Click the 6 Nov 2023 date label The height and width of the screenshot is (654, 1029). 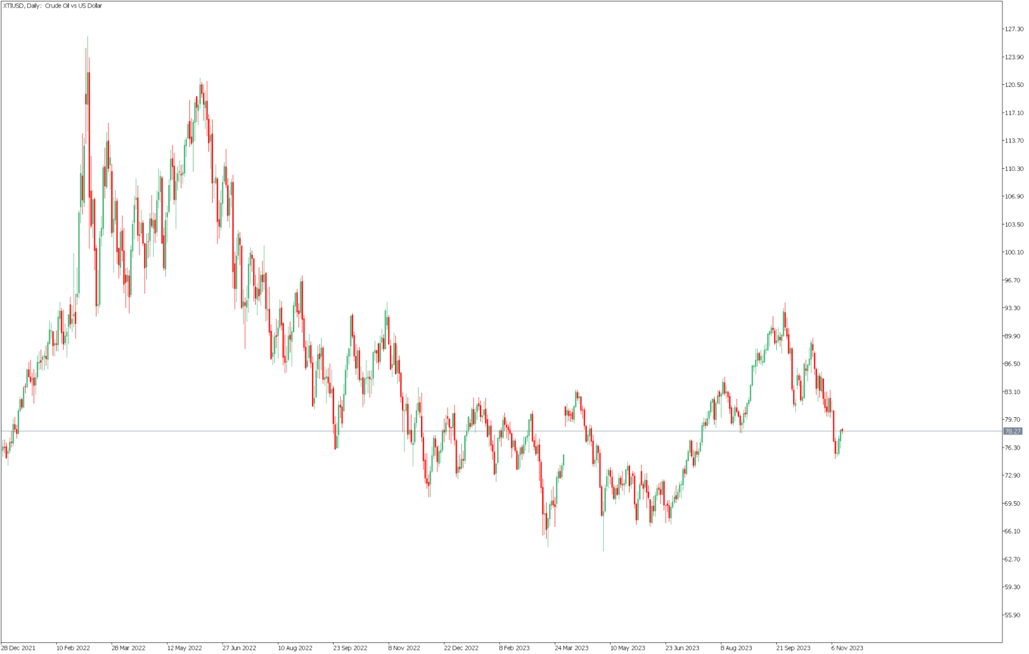[847, 648]
